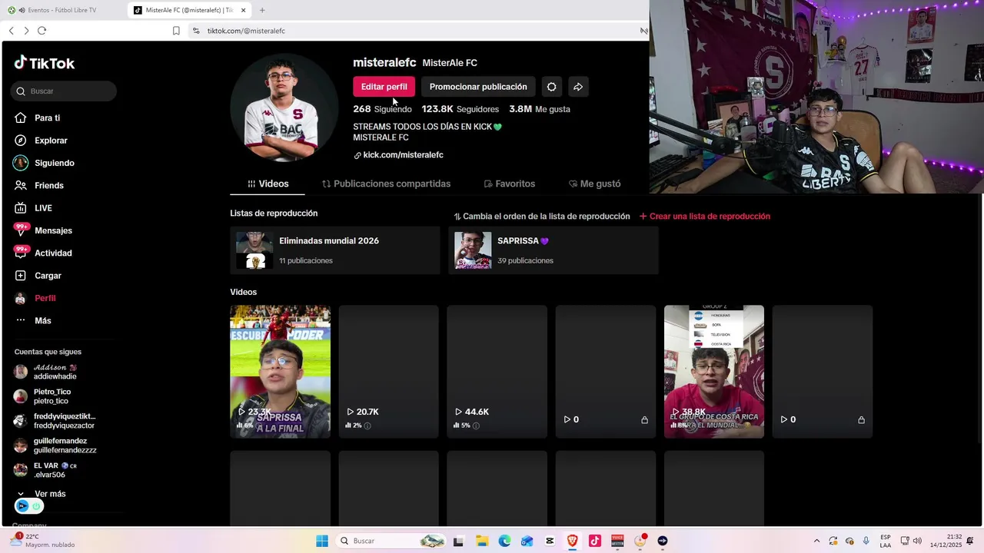984x553 pixels.
Task: Open Saprissa a la final video
Action: tap(280, 372)
